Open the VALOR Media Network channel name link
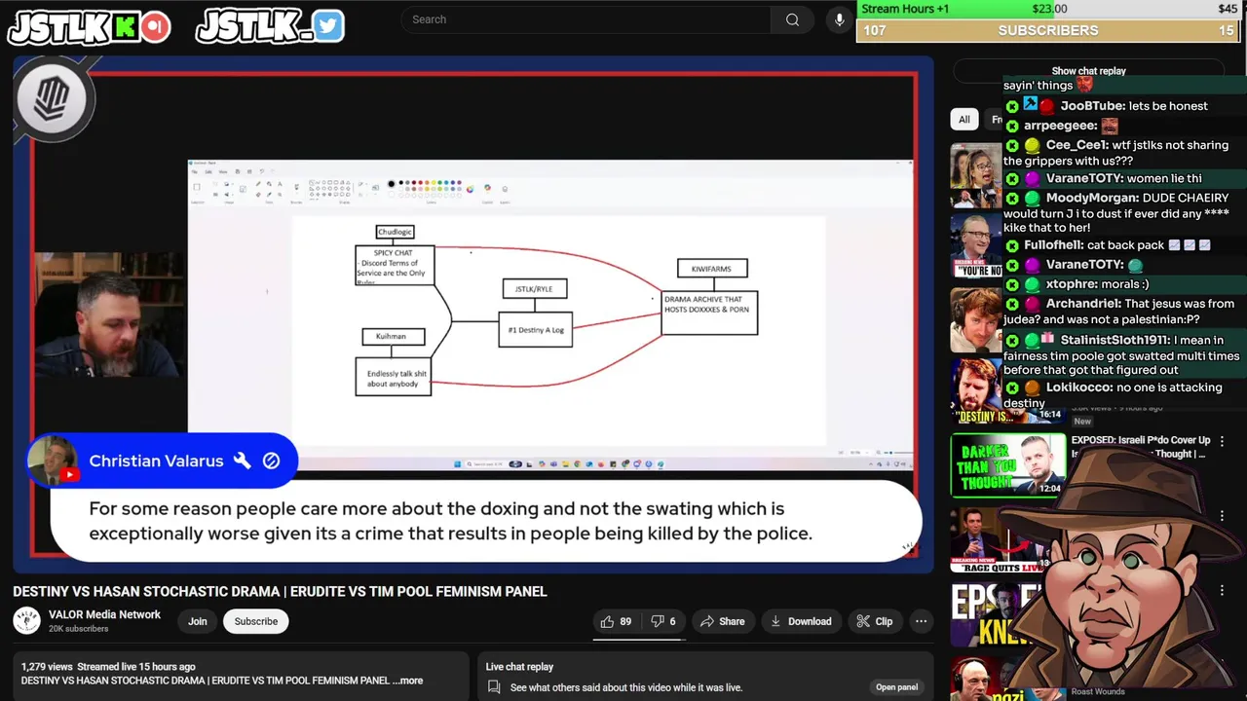Viewport: 1247px width, 701px height. [104, 614]
